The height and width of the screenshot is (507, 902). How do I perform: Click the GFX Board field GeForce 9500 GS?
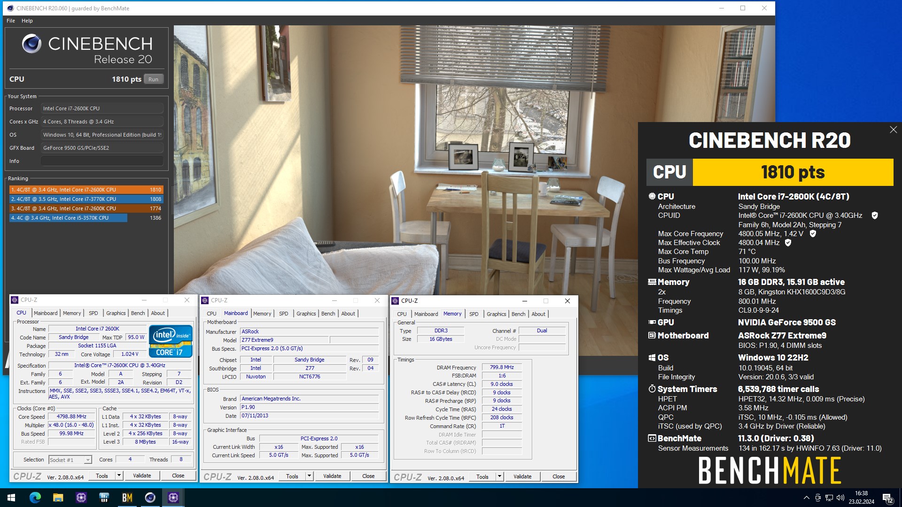102,148
